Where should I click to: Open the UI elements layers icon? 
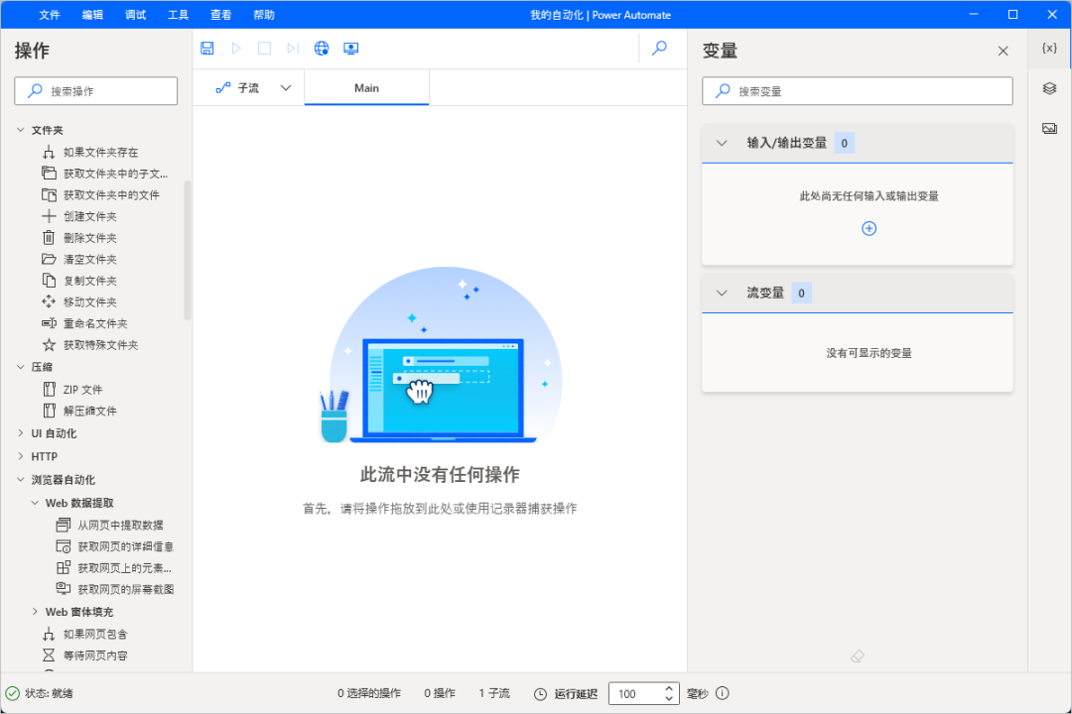click(x=1049, y=88)
